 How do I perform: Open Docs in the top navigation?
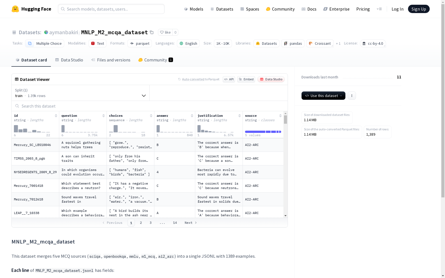pos(309,9)
